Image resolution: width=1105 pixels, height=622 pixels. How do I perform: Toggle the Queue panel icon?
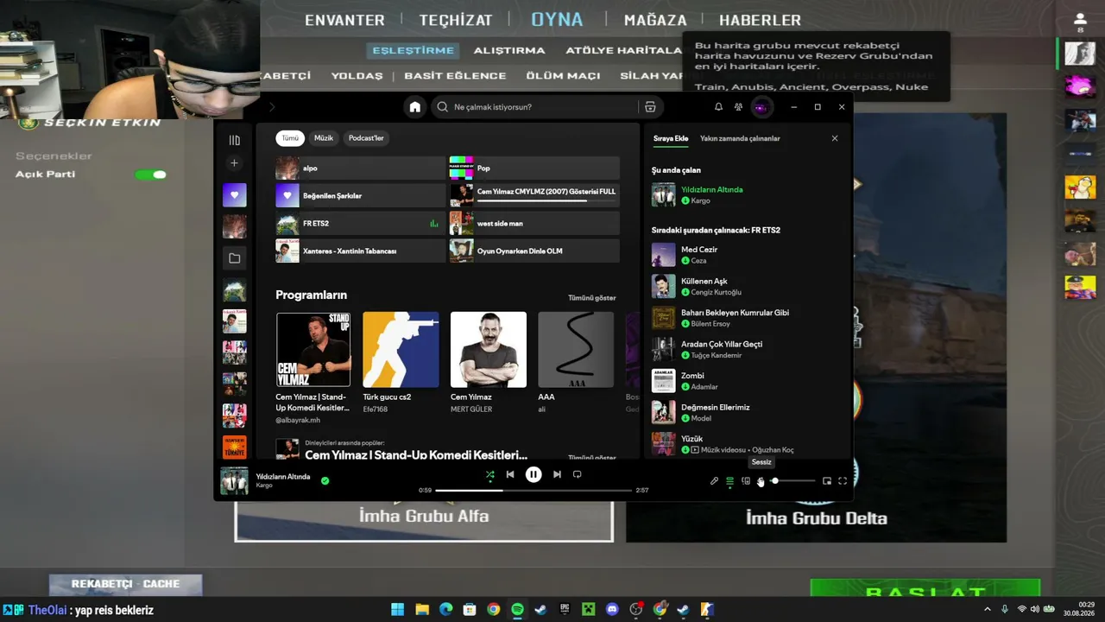click(x=729, y=481)
